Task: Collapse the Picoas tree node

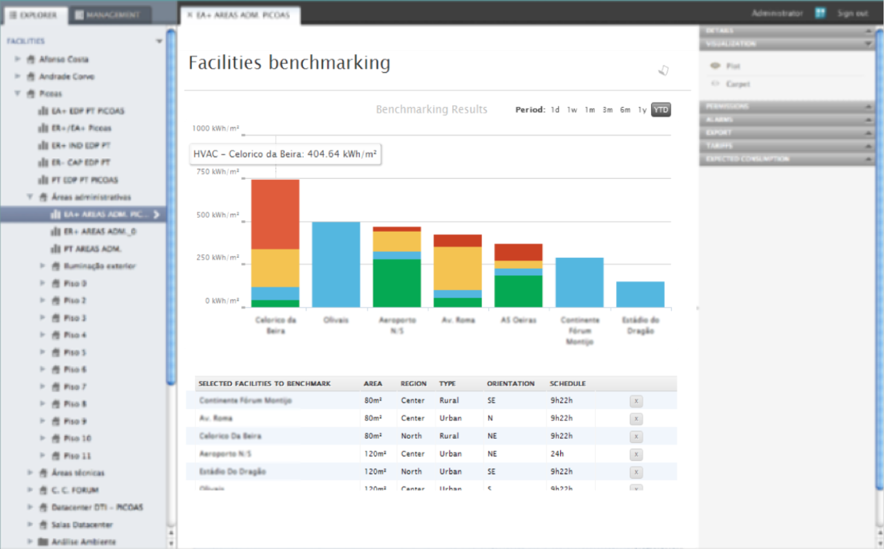Action: click(x=17, y=94)
